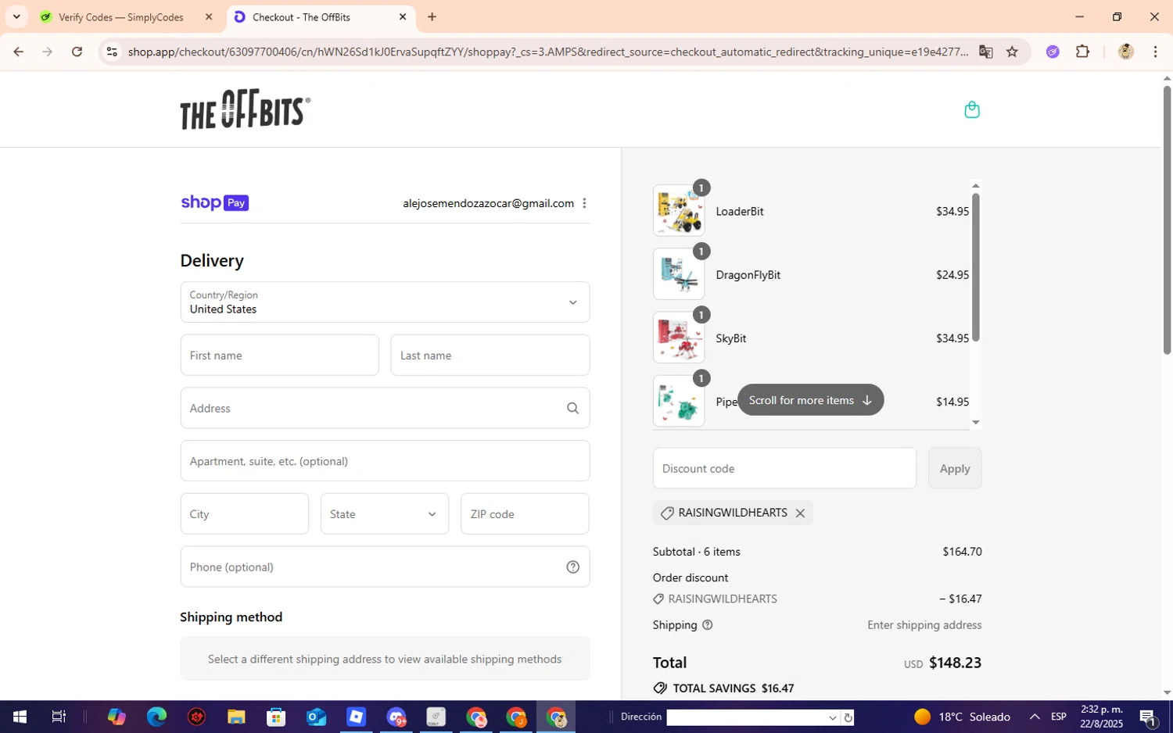Open Copilot from taskbar
1173x733 pixels.
[117, 717]
